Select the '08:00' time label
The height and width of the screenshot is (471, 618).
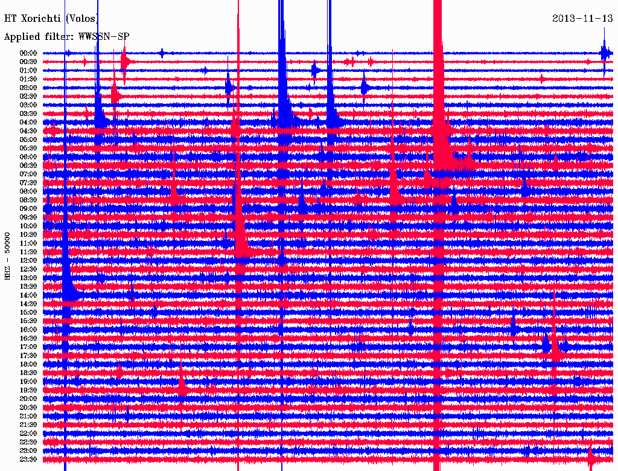pos(28,191)
